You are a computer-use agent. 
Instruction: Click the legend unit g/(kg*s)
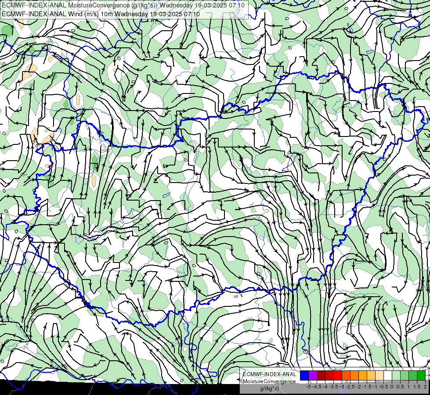coord(269,388)
